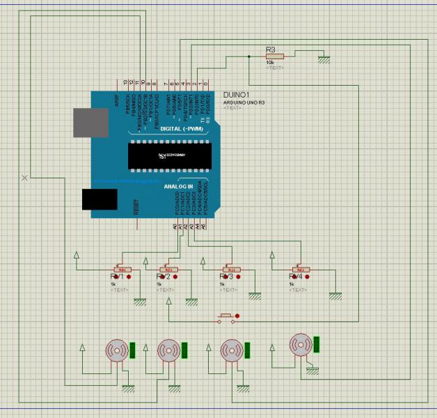Image resolution: width=437 pixels, height=418 pixels.
Task: Click the ground symbol of the servo under RV3
Action: tap(244, 389)
